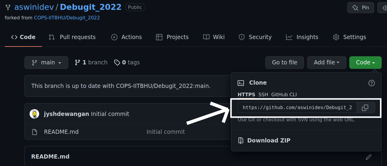
Task: Edit README.md with pencil icon
Action: coord(368,157)
